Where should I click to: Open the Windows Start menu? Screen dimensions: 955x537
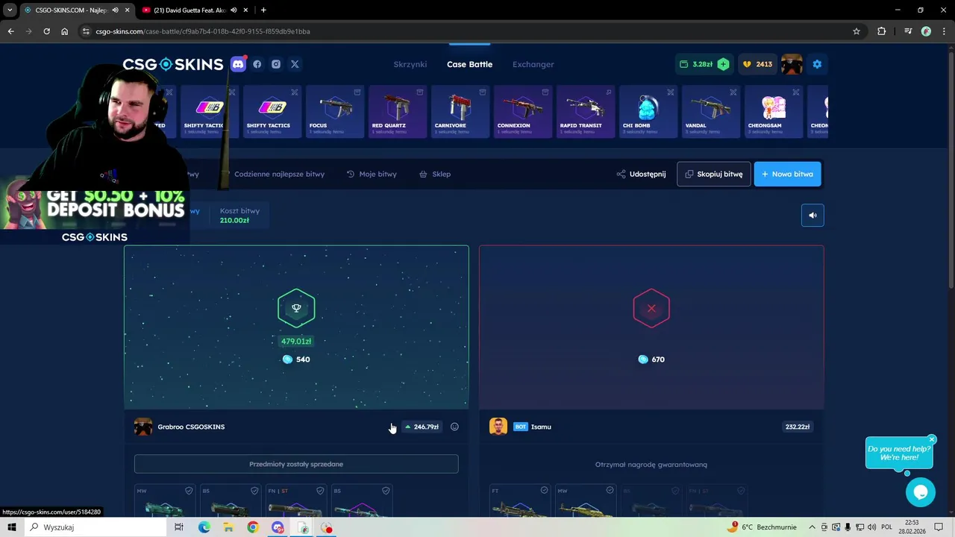pos(11,527)
